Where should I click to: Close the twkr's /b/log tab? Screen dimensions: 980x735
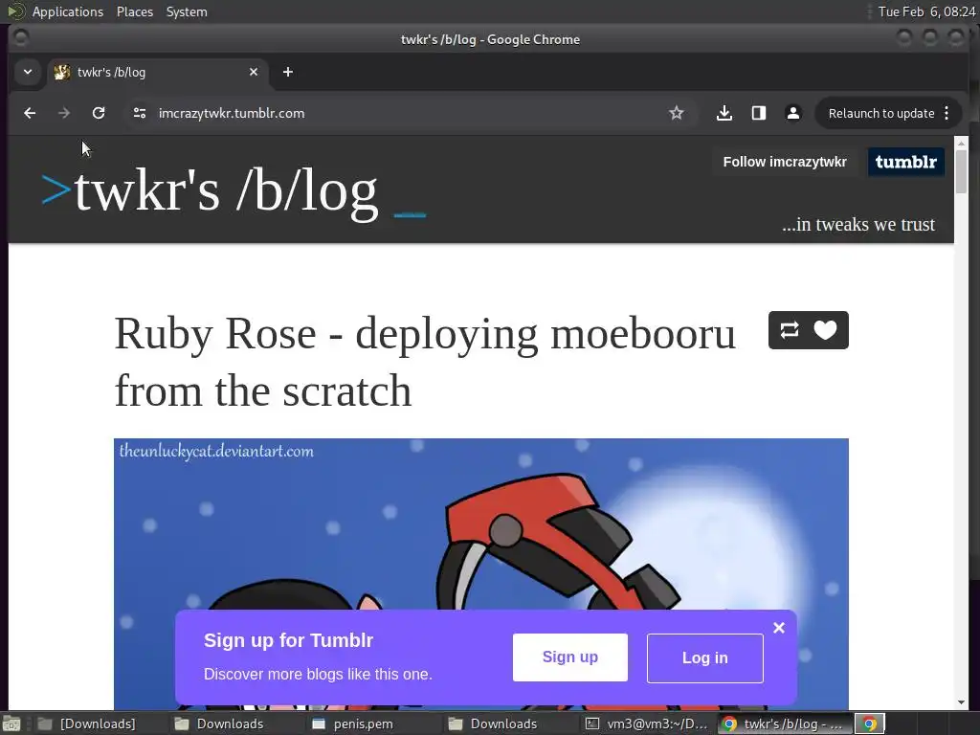point(254,72)
